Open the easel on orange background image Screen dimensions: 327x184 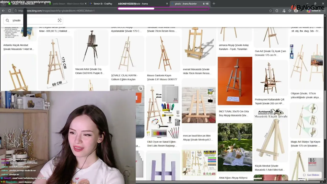tap(235, 81)
